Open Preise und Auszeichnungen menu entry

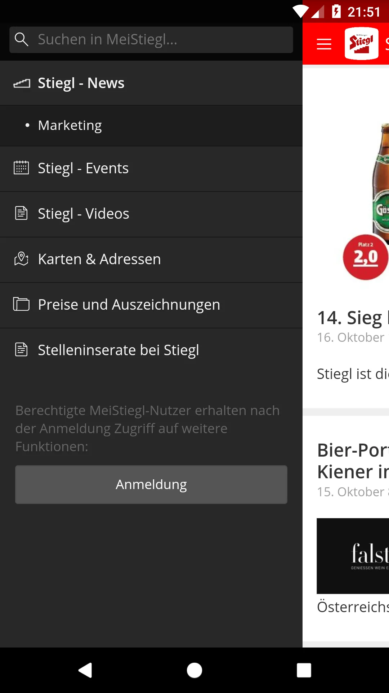[x=151, y=305]
